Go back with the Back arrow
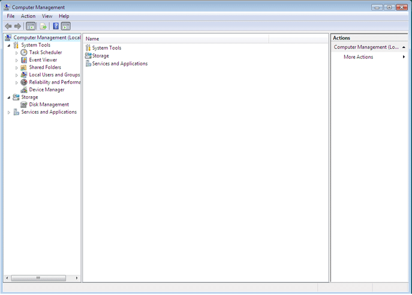Viewport: 412px width, 295px height. pos(8,26)
